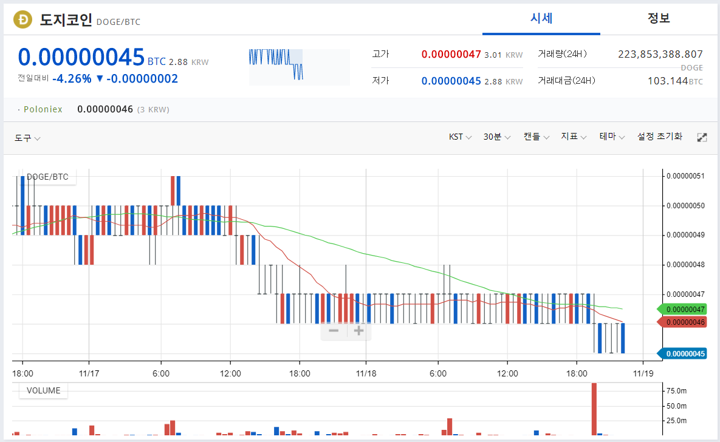Open the 캔들 chart type dropdown
The image size is (720, 442).
[537, 137]
